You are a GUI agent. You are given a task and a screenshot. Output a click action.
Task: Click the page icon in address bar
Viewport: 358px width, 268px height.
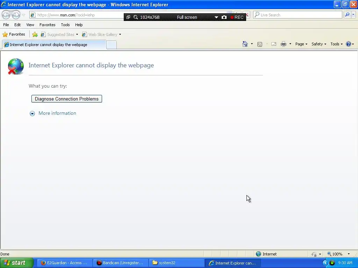(x=33, y=15)
